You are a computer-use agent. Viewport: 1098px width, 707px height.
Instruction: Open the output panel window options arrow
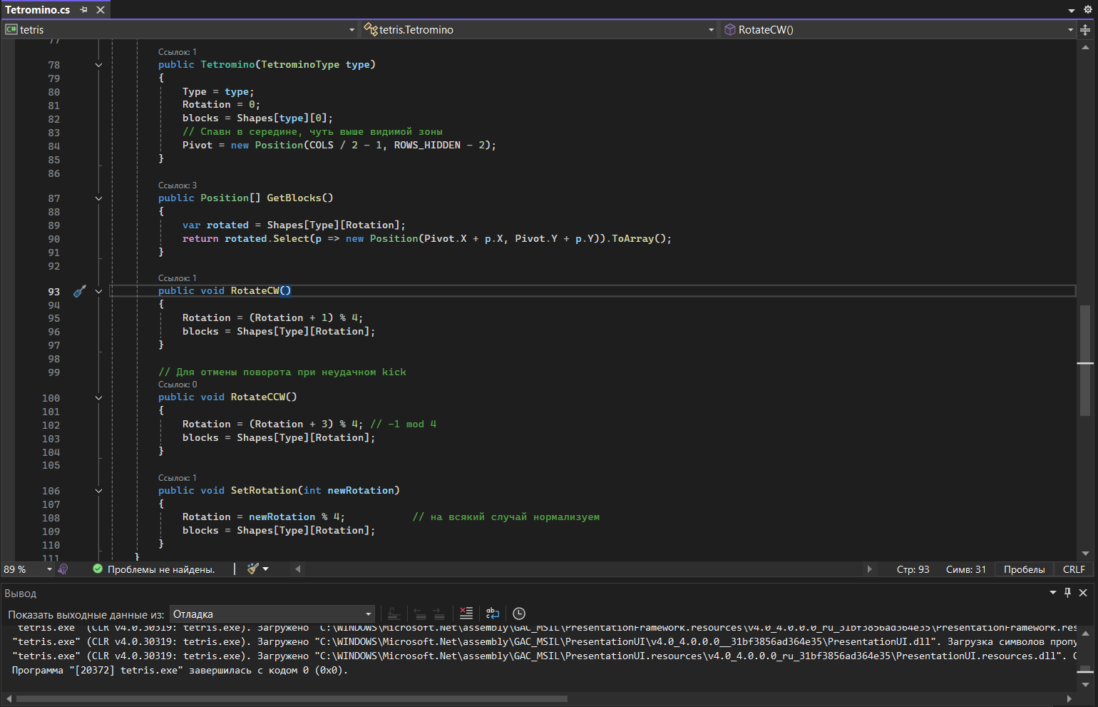(x=1053, y=593)
